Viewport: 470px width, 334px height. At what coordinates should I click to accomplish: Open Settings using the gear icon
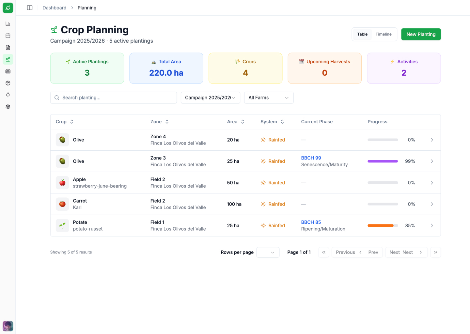8,107
